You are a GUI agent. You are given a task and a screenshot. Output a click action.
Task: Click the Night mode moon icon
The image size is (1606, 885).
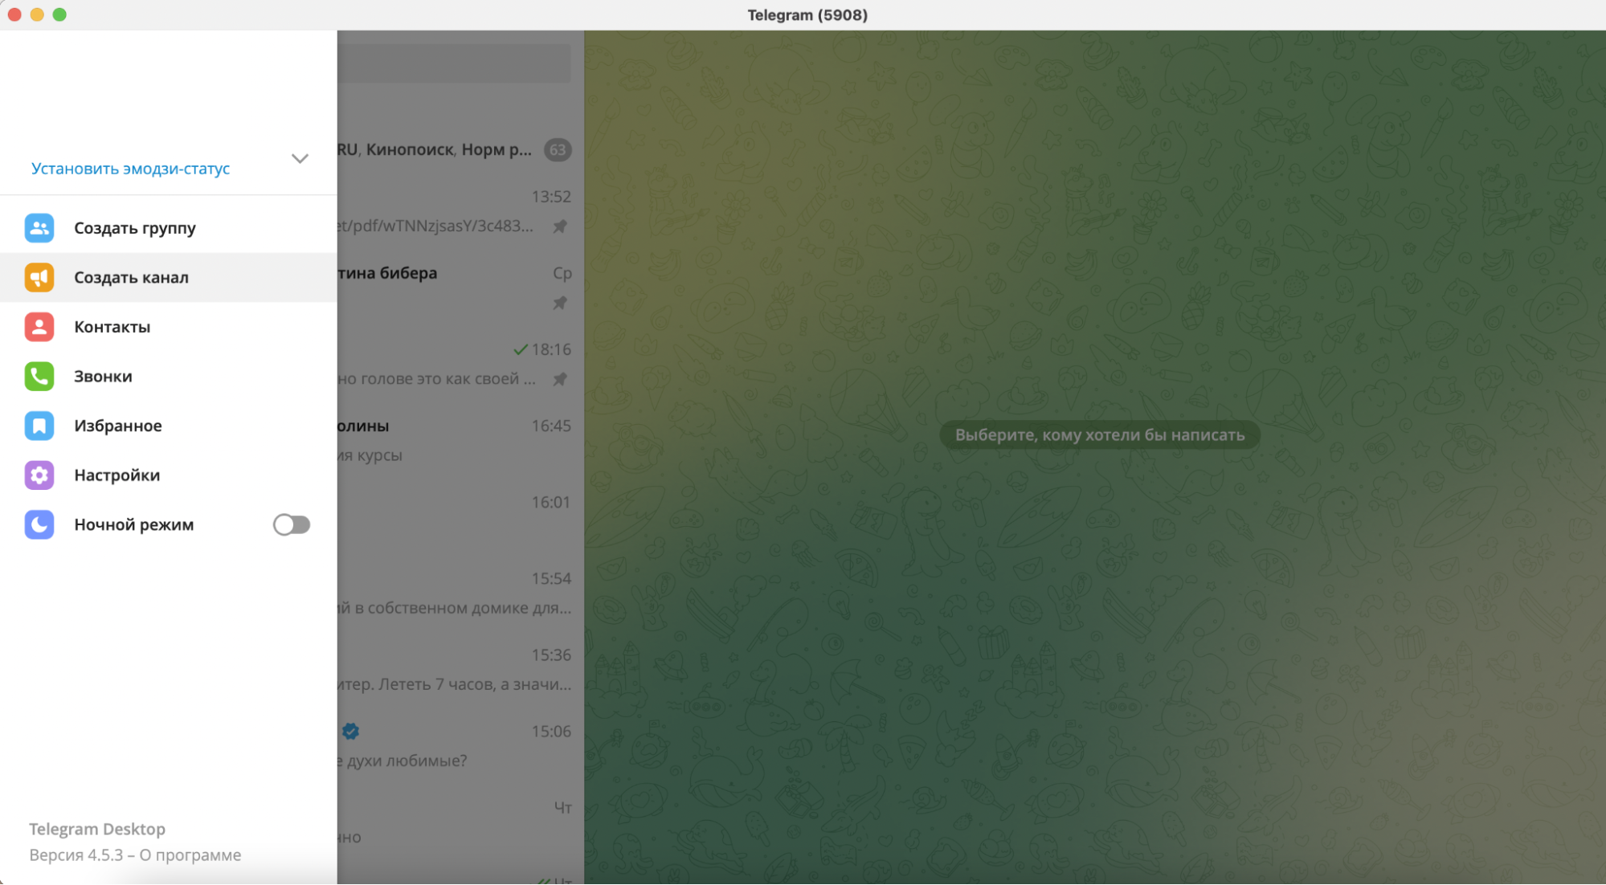39,524
